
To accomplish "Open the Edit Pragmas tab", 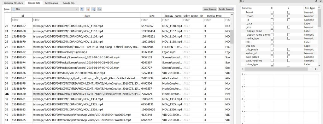I will (x=52, y=3).
